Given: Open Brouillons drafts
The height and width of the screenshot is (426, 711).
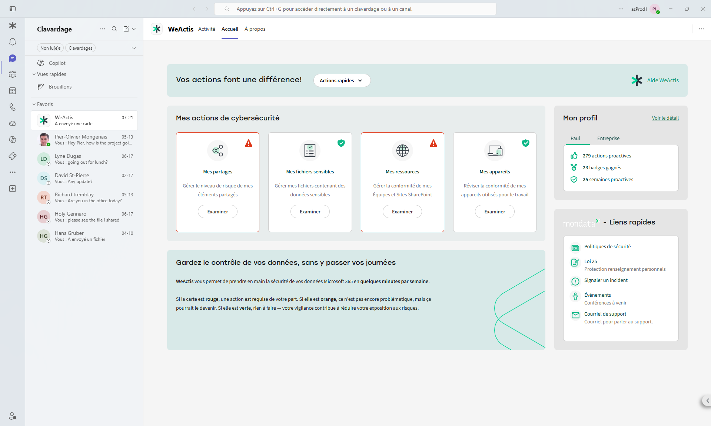Looking at the screenshot, I should [84, 87].
